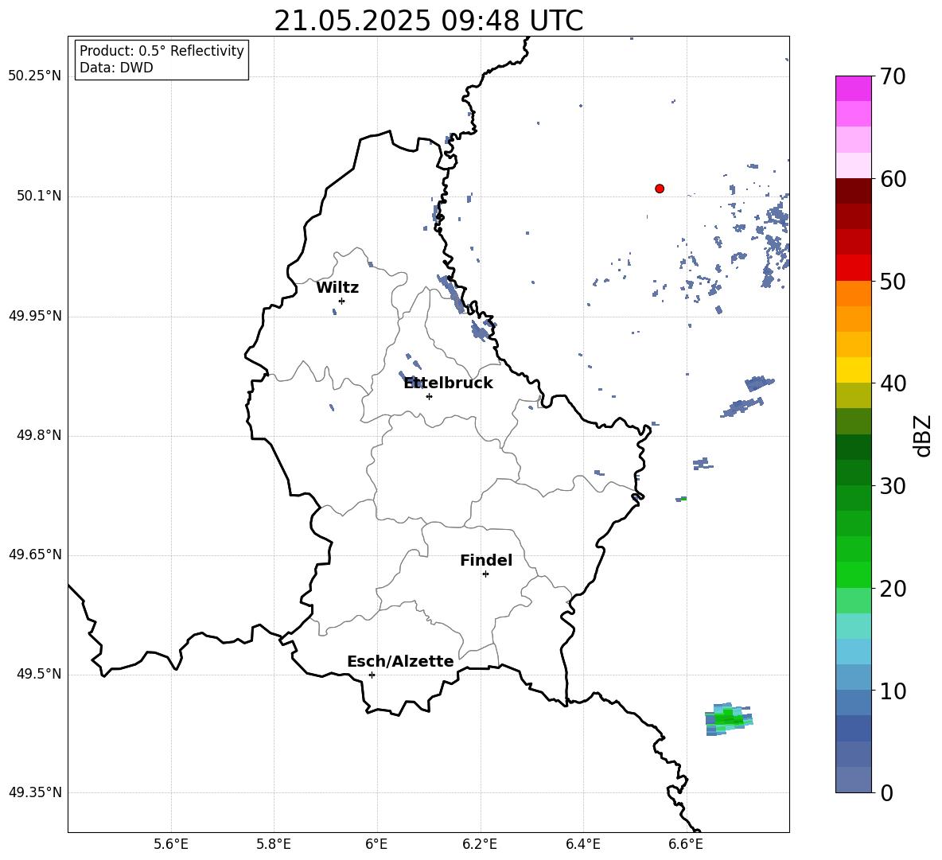Viewport: 942px width, 860px height.
Task: Click the 49.35°N latitude label
Action: (35, 792)
